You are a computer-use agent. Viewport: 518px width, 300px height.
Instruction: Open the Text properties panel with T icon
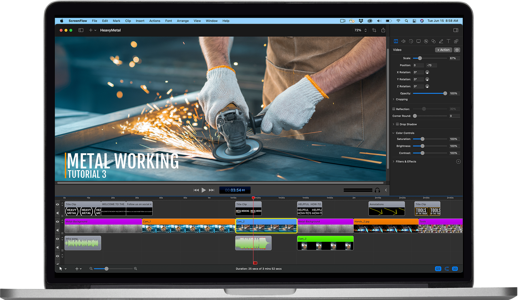pos(449,41)
